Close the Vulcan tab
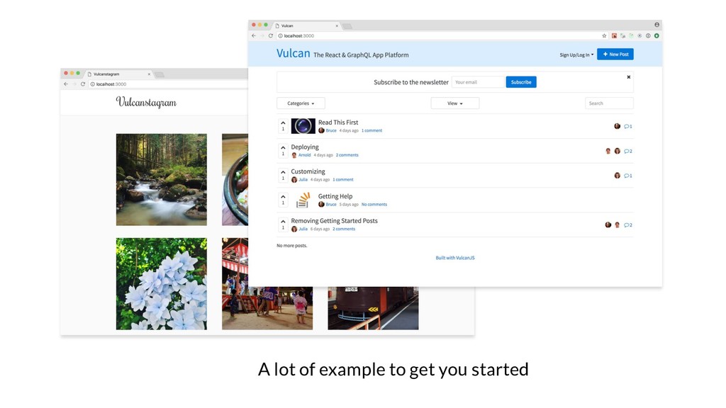Viewport: 726px width, 408px height. pos(337,26)
